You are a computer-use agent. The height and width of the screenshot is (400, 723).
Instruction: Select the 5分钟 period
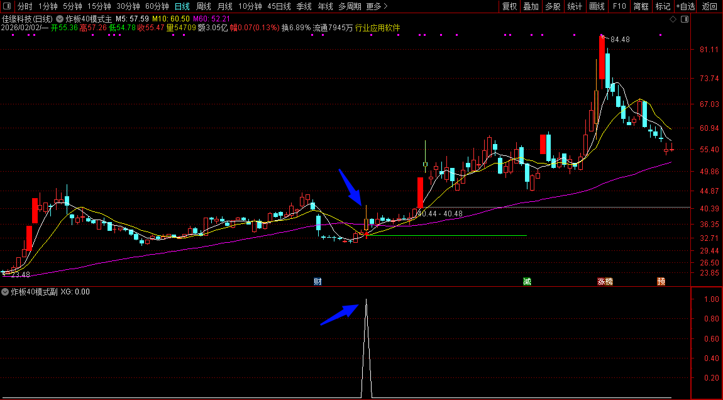pyautogui.click(x=72, y=6)
